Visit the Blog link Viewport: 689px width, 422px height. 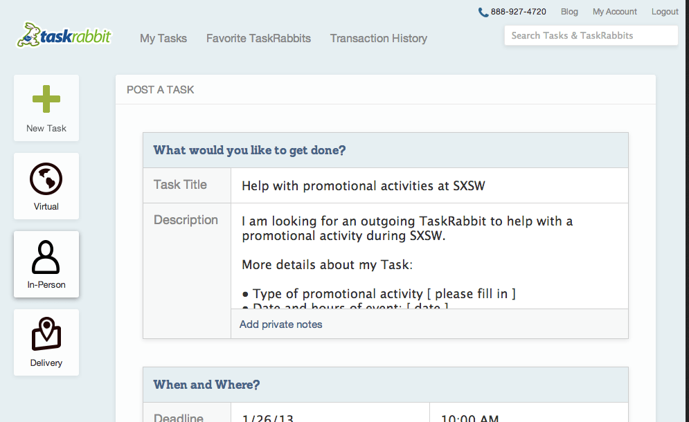coord(569,12)
